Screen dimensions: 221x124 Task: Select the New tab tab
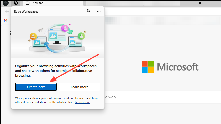click(x=54, y=3)
